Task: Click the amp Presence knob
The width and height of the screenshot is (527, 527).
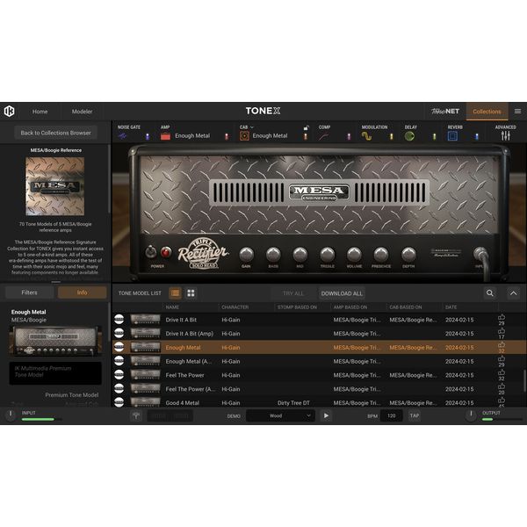Action: [x=381, y=255]
